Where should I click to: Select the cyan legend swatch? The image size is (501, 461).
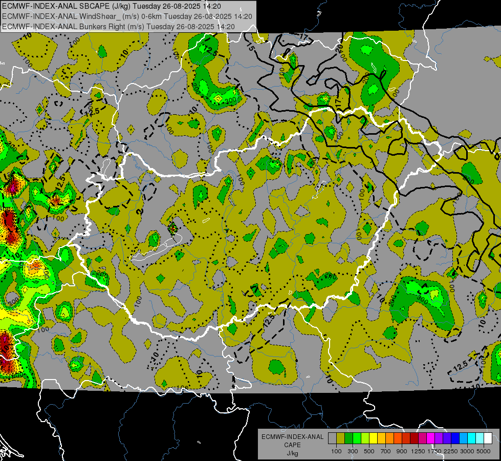tap(472, 438)
